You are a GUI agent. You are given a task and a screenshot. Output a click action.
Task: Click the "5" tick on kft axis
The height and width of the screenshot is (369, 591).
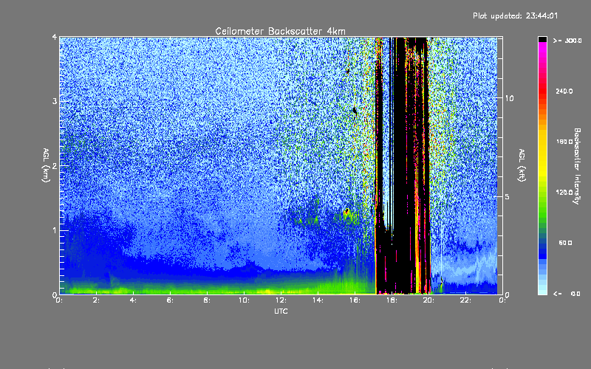point(508,196)
